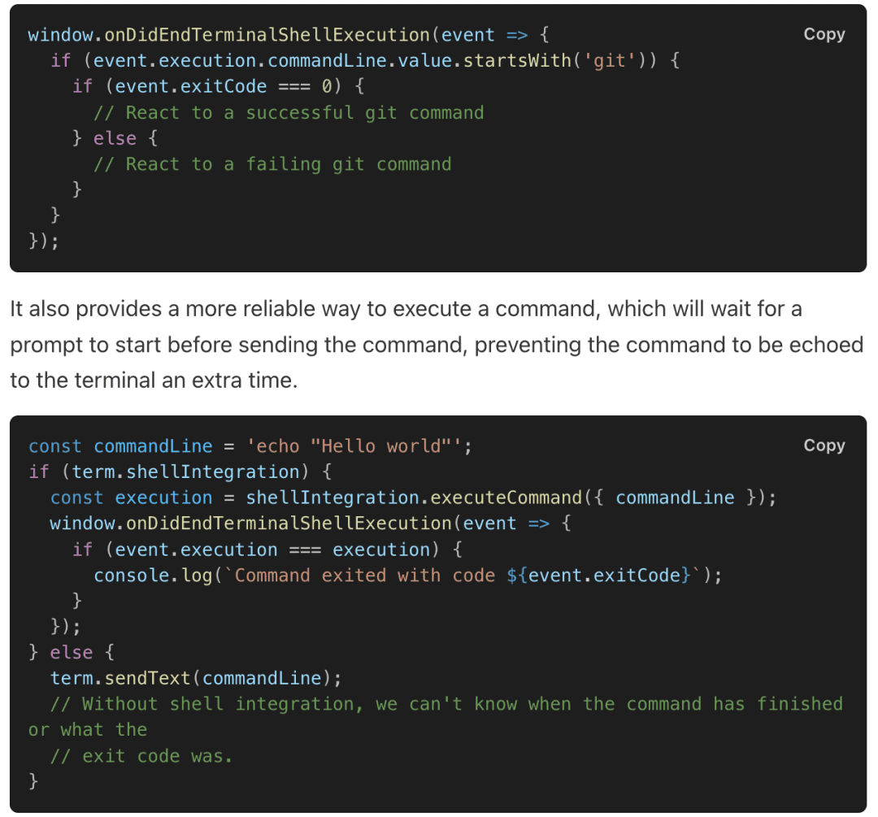The height and width of the screenshot is (817, 878).
Task: Click the paragraph starting 'It also provides'
Action: pos(437,345)
